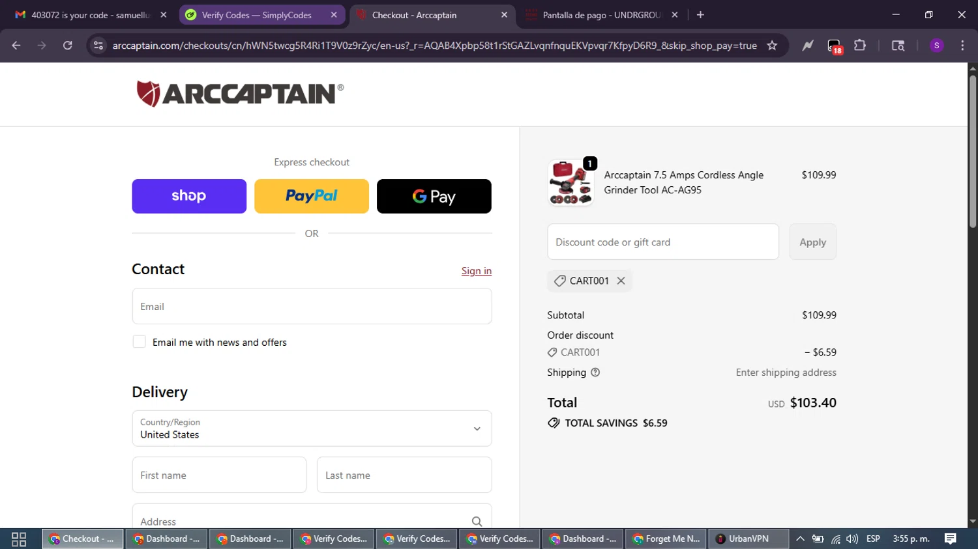This screenshot has width=978, height=549.
Task: Open the battery status icon
Action: click(818, 539)
